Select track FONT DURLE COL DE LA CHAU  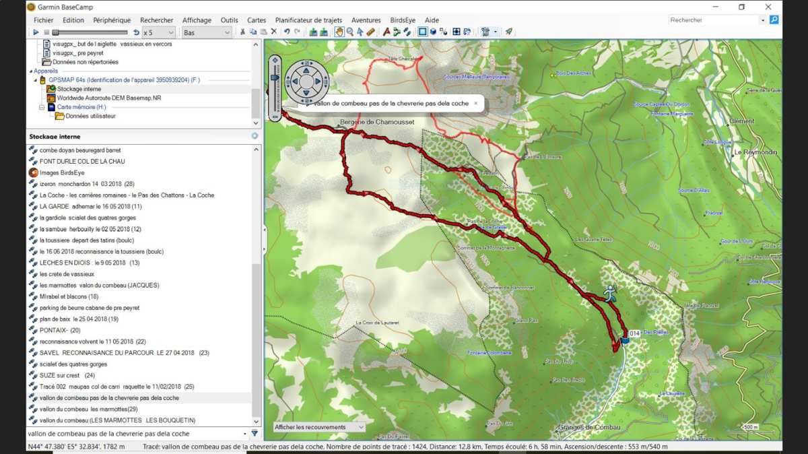click(82, 162)
